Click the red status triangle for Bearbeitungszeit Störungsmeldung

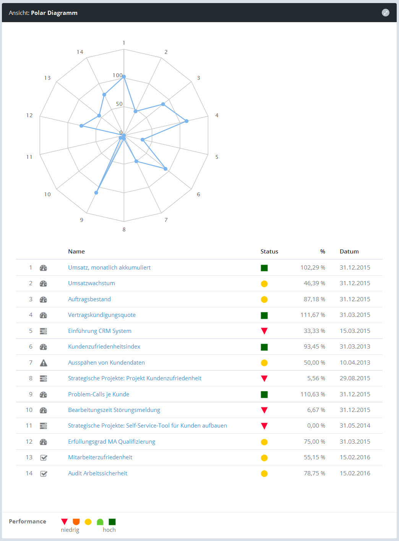pyautogui.click(x=264, y=410)
